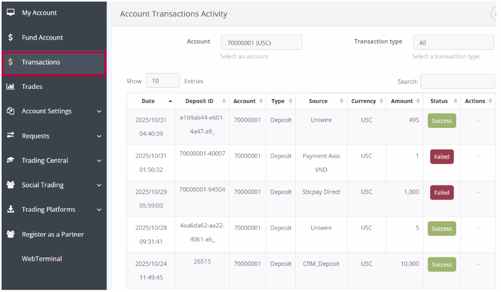
Task: Sort the table by Amount column
Action: click(402, 101)
